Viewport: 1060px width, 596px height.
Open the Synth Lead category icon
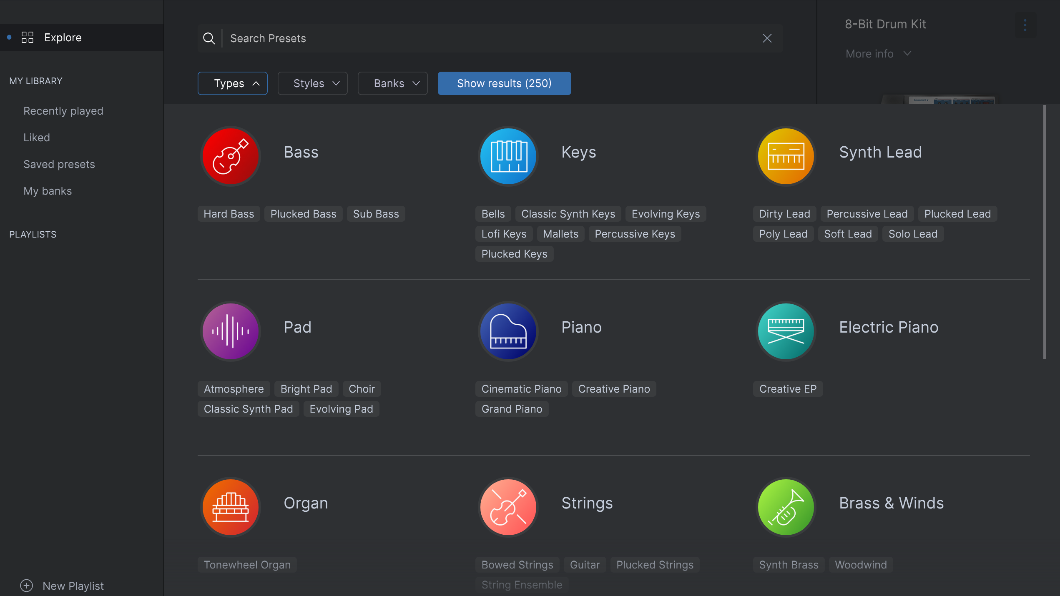click(x=785, y=156)
